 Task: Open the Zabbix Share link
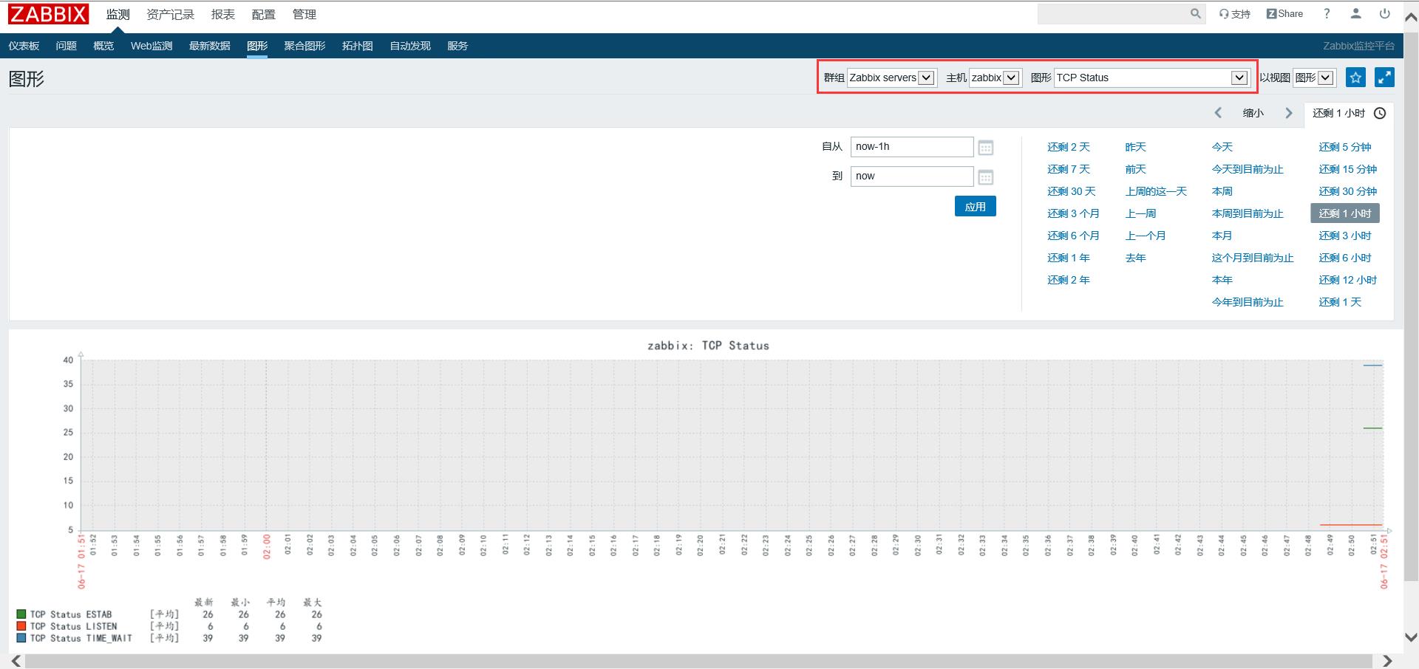(x=1284, y=14)
